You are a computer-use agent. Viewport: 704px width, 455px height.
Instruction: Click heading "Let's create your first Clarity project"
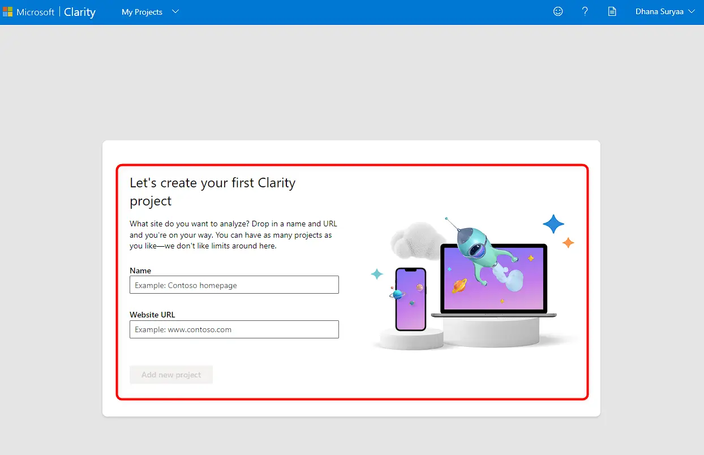point(213,192)
